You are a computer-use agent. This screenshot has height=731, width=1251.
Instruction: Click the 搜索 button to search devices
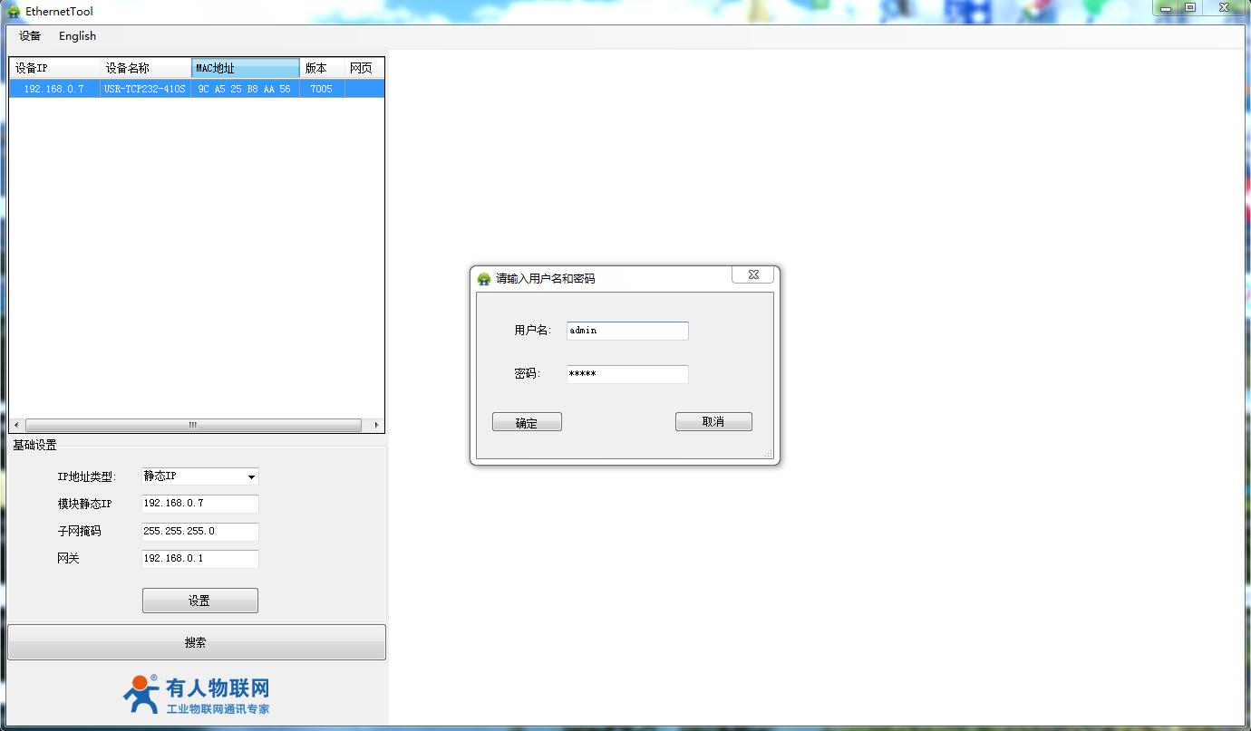[196, 642]
